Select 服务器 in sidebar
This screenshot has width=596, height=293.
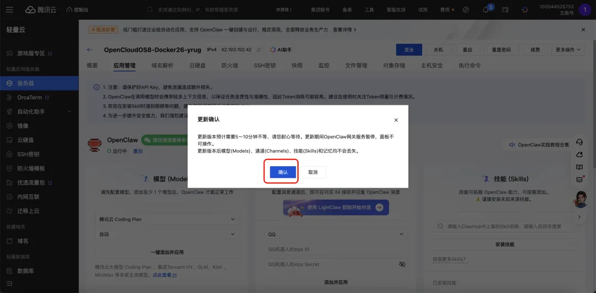coord(39,83)
